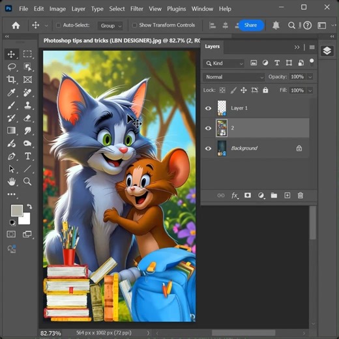Select the Spot Healing Brush tool

[x=27, y=93]
